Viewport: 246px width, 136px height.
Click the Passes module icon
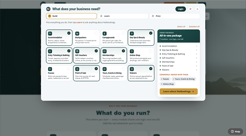[50, 69]
